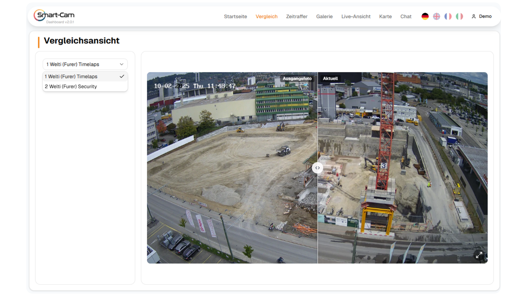Click the user profile icon

pos(474,16)
